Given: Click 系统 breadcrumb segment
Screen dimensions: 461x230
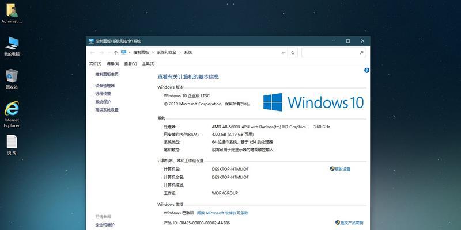Looking at the screenshot, I should click(188, 52).
